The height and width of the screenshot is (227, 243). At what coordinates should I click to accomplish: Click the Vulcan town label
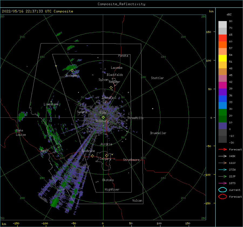coord(137,201)
